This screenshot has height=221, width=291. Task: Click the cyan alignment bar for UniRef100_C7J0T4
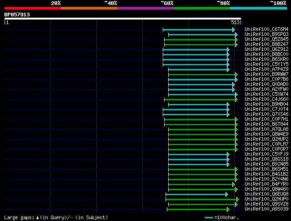pos(196,109)
